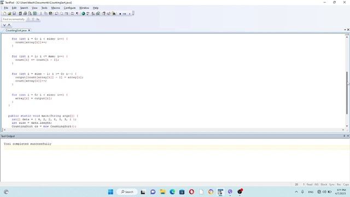Toggle visible spaces paragraph mark
The height and width of the screenshot is (197, 350).
[77, 14]
